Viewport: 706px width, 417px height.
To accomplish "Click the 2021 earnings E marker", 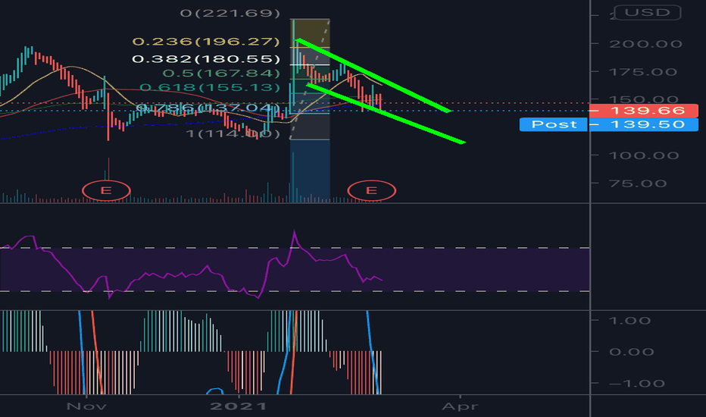I will [x=371, y=191].
